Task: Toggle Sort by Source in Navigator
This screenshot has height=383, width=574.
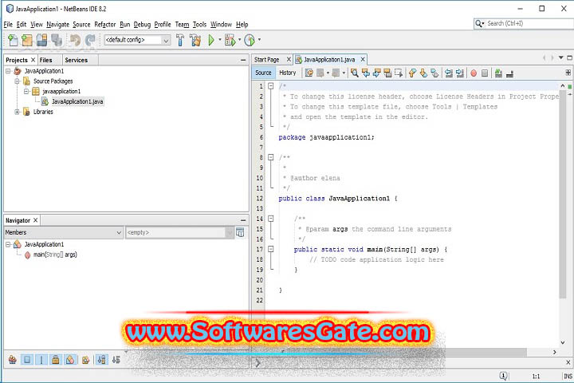Action: (x=116, y=360)
